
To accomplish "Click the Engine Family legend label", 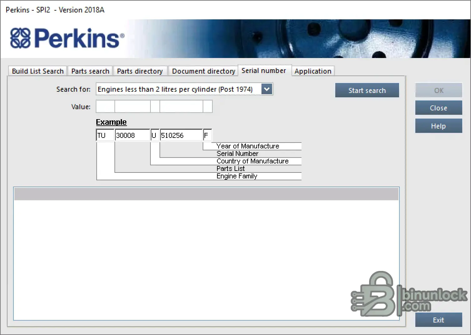I will [x=237, y=176].
